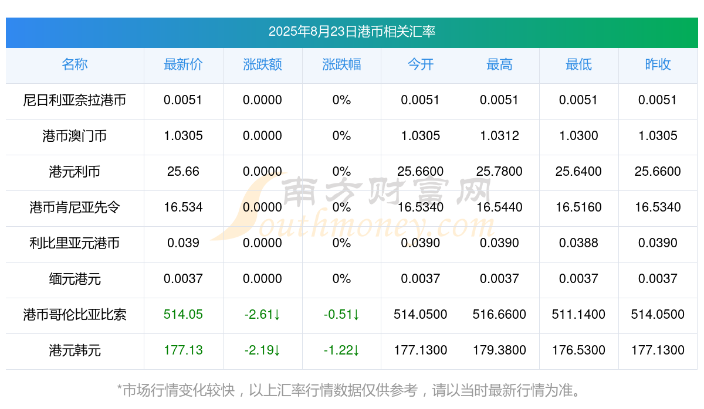Click latest price 1.0305 for 港币澳门币
The width and height of the screenshot is (704, 409).
(183, 136)
